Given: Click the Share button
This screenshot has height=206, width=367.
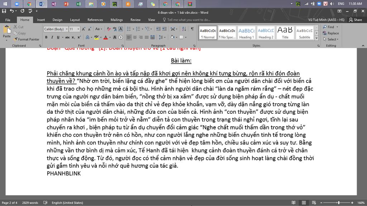Looking at the screenshot, I should point(356,20).
